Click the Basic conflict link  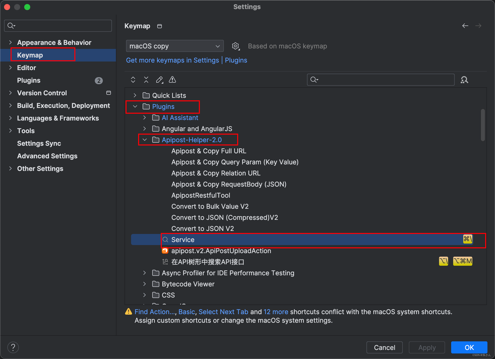tap(187, 312)
